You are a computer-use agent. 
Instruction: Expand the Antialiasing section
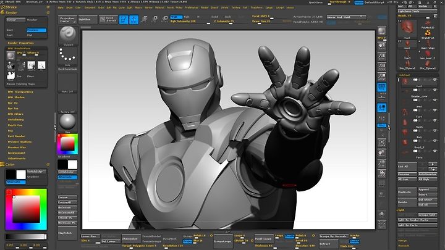(15, 120)
